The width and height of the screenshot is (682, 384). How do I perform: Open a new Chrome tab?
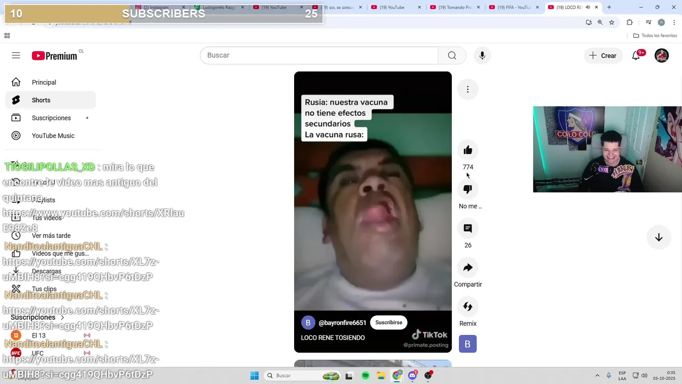[x=609, y=7]
